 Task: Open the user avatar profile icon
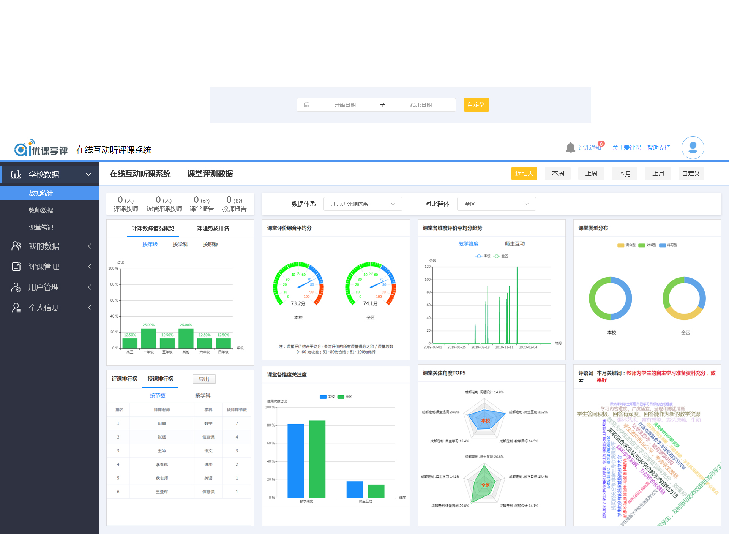693,147
